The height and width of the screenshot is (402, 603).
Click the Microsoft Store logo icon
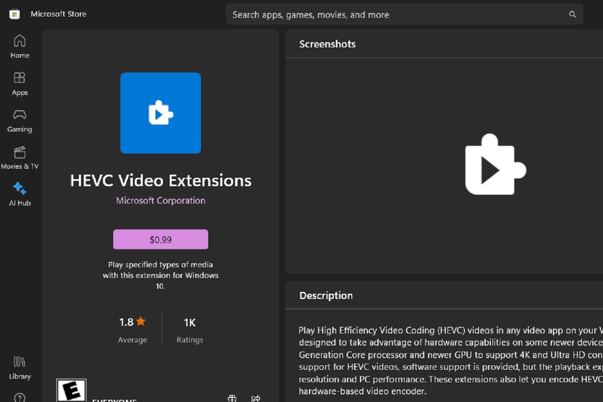(x=14, y=14)
